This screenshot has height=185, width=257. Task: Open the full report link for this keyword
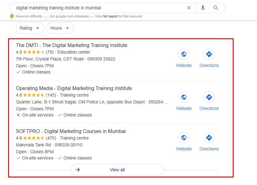pos(110,16)
